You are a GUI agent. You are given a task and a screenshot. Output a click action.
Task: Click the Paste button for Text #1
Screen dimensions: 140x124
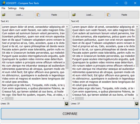click(52, 15)
